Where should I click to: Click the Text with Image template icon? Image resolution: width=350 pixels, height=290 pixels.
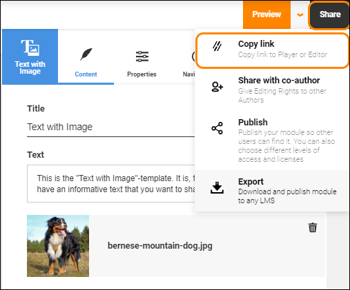pos(30,48)
